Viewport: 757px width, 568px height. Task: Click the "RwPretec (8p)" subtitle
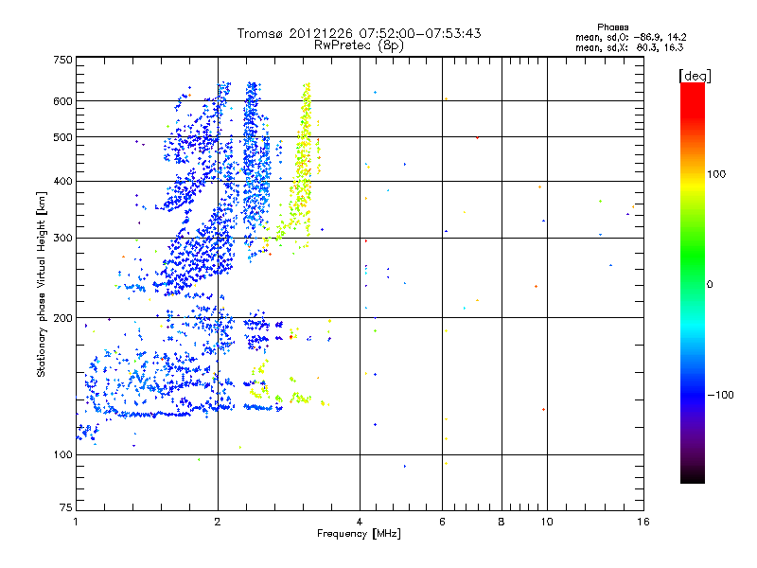coord(359,45)
